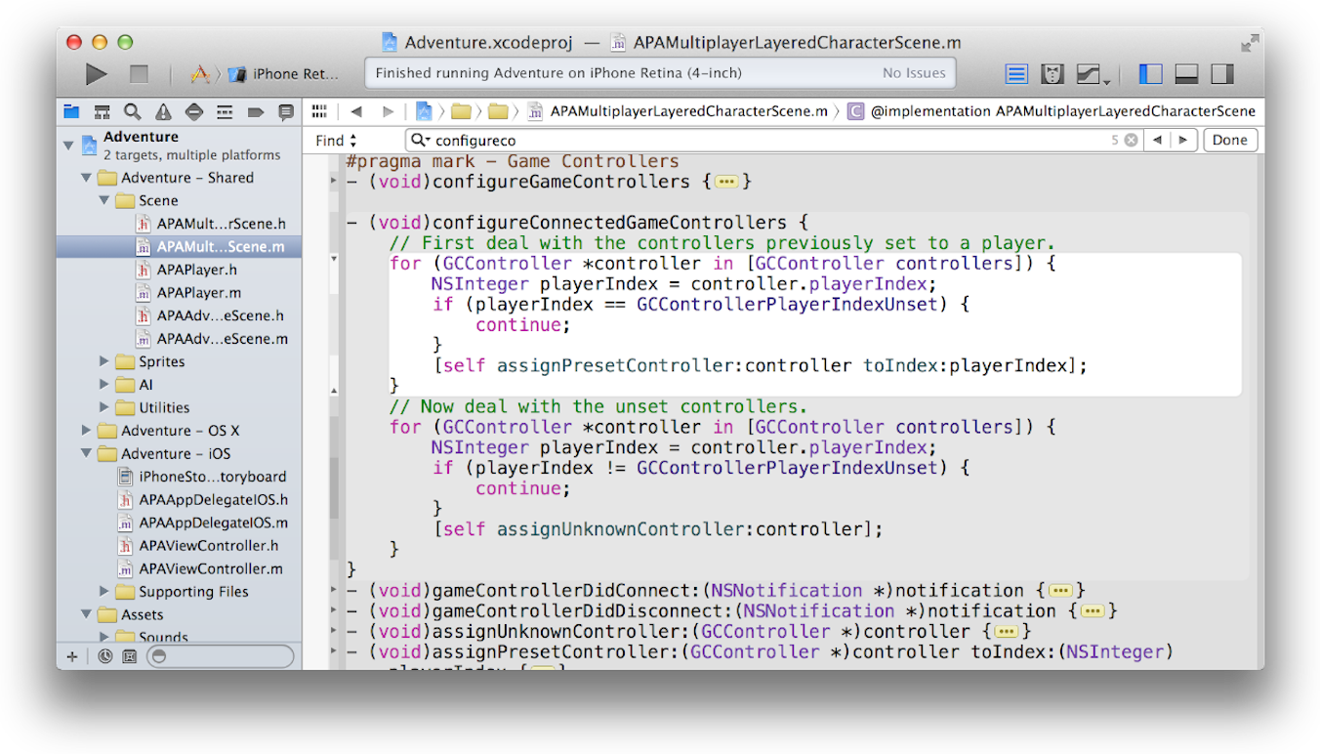Image resolution: width=1320 pixels, height=754 pixels.
Task: Clear the find search text
Action: pyautogui.click(x=1131, y=141)
